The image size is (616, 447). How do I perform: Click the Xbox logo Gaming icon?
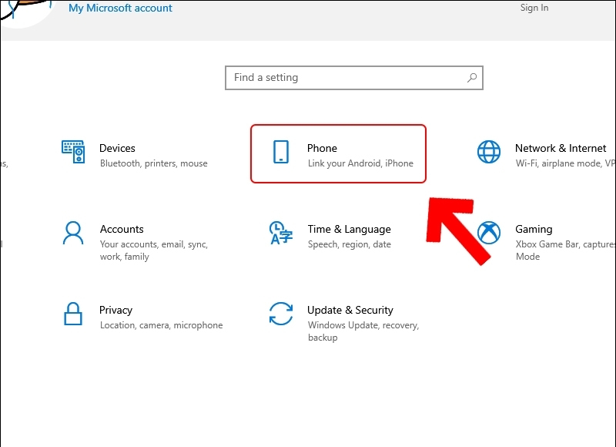pos(488,232)
